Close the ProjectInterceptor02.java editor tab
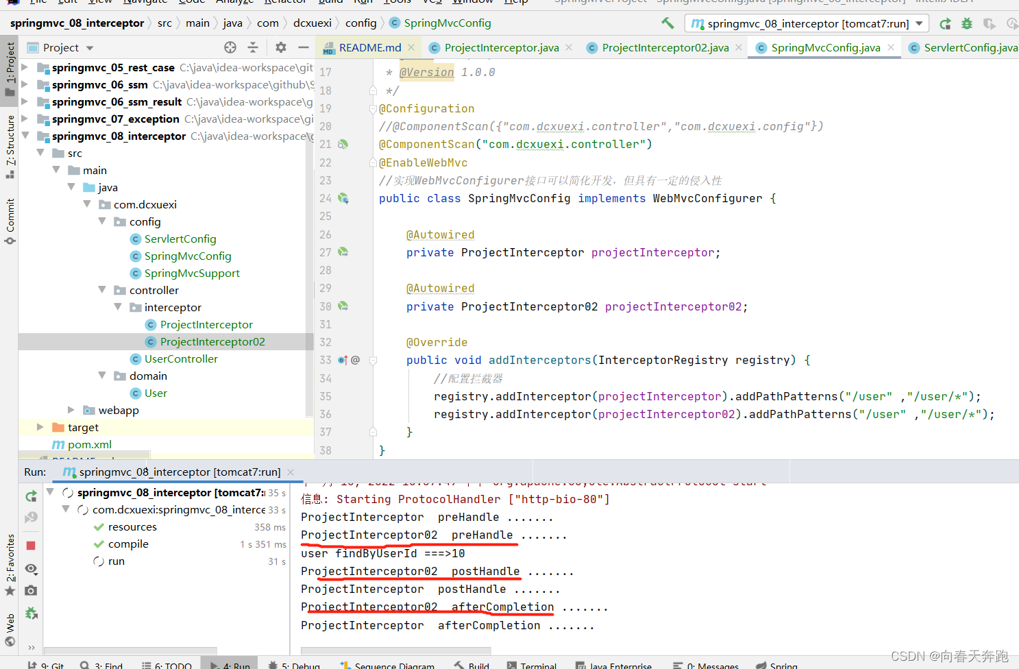This screenshot has height=669, width=1019. [x=739, y=47]
